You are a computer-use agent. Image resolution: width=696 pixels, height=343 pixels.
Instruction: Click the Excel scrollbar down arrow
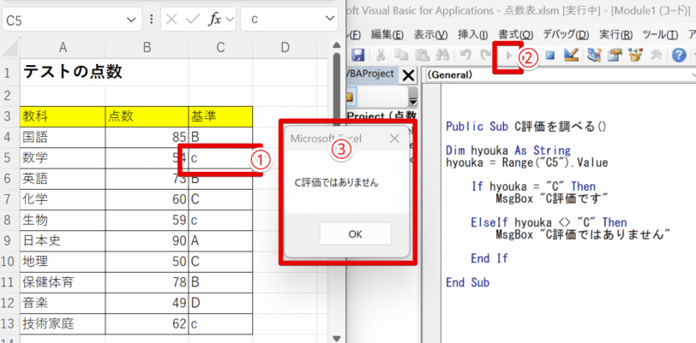tap(337, 339)
